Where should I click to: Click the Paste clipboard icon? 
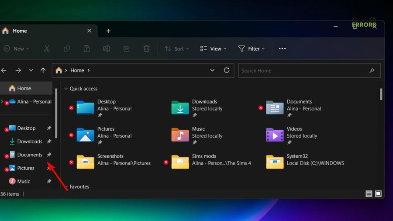pyautogui.click(x=87, y=48)
